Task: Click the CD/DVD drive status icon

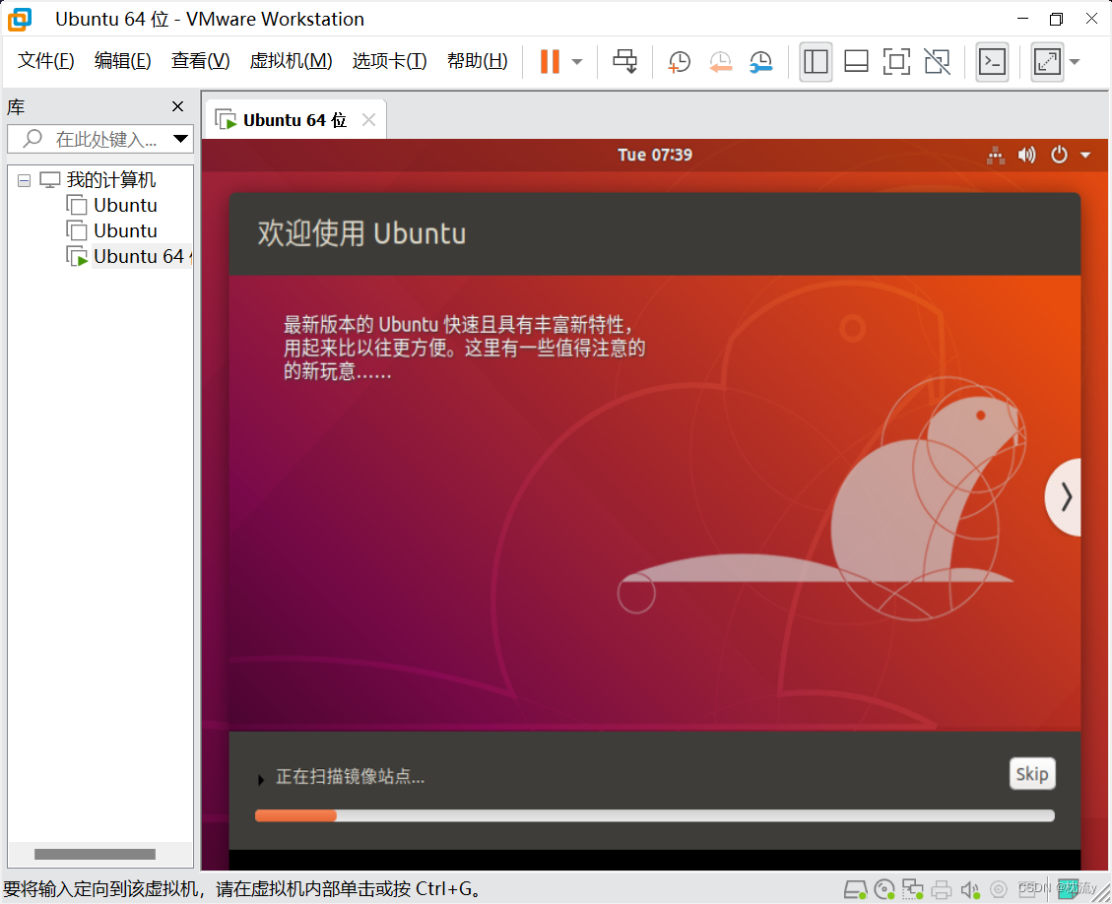Action: pos(884,889)
